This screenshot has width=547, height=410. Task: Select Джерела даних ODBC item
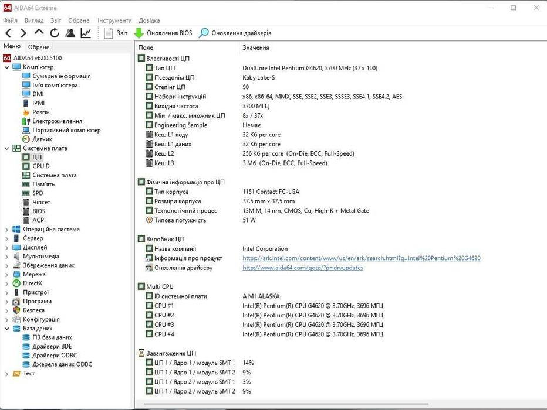click(62, 365)
